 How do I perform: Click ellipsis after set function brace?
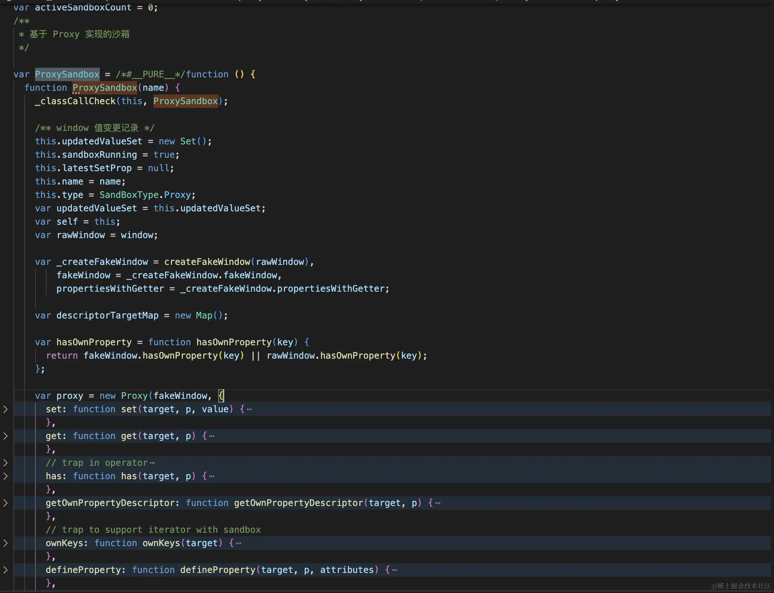coord(250,409)
